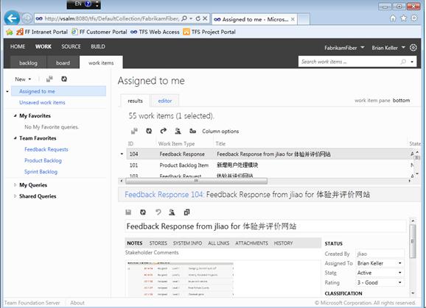
Task: Collapse the Team Favorites section
Action: 15,138
